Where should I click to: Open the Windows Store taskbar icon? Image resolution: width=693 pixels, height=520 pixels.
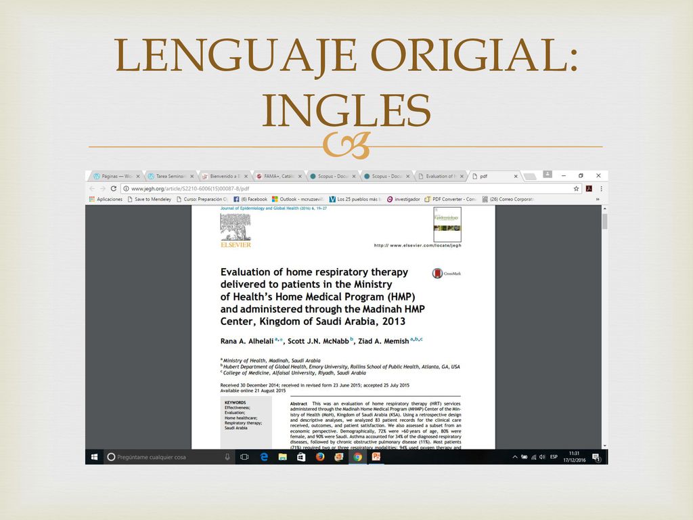coord(301,457)
